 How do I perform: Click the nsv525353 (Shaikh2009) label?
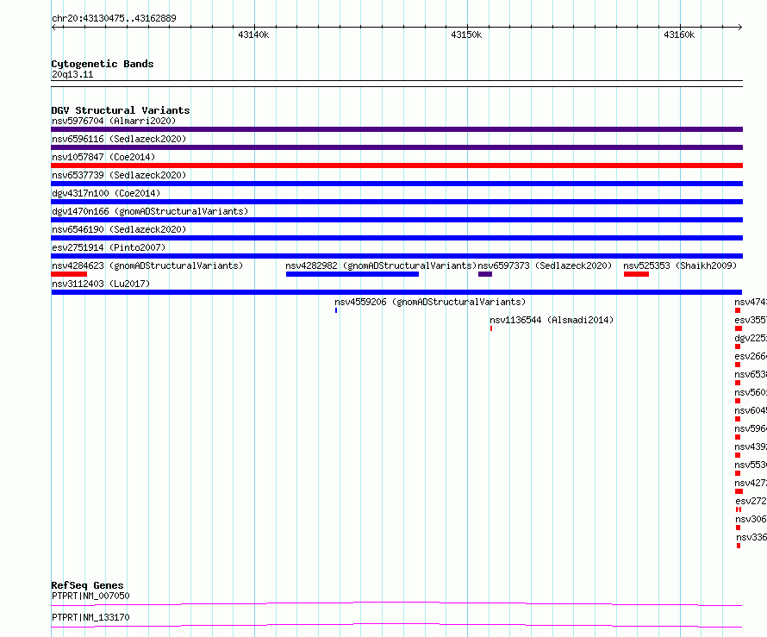pyautogui.click(x=680, y=265)
